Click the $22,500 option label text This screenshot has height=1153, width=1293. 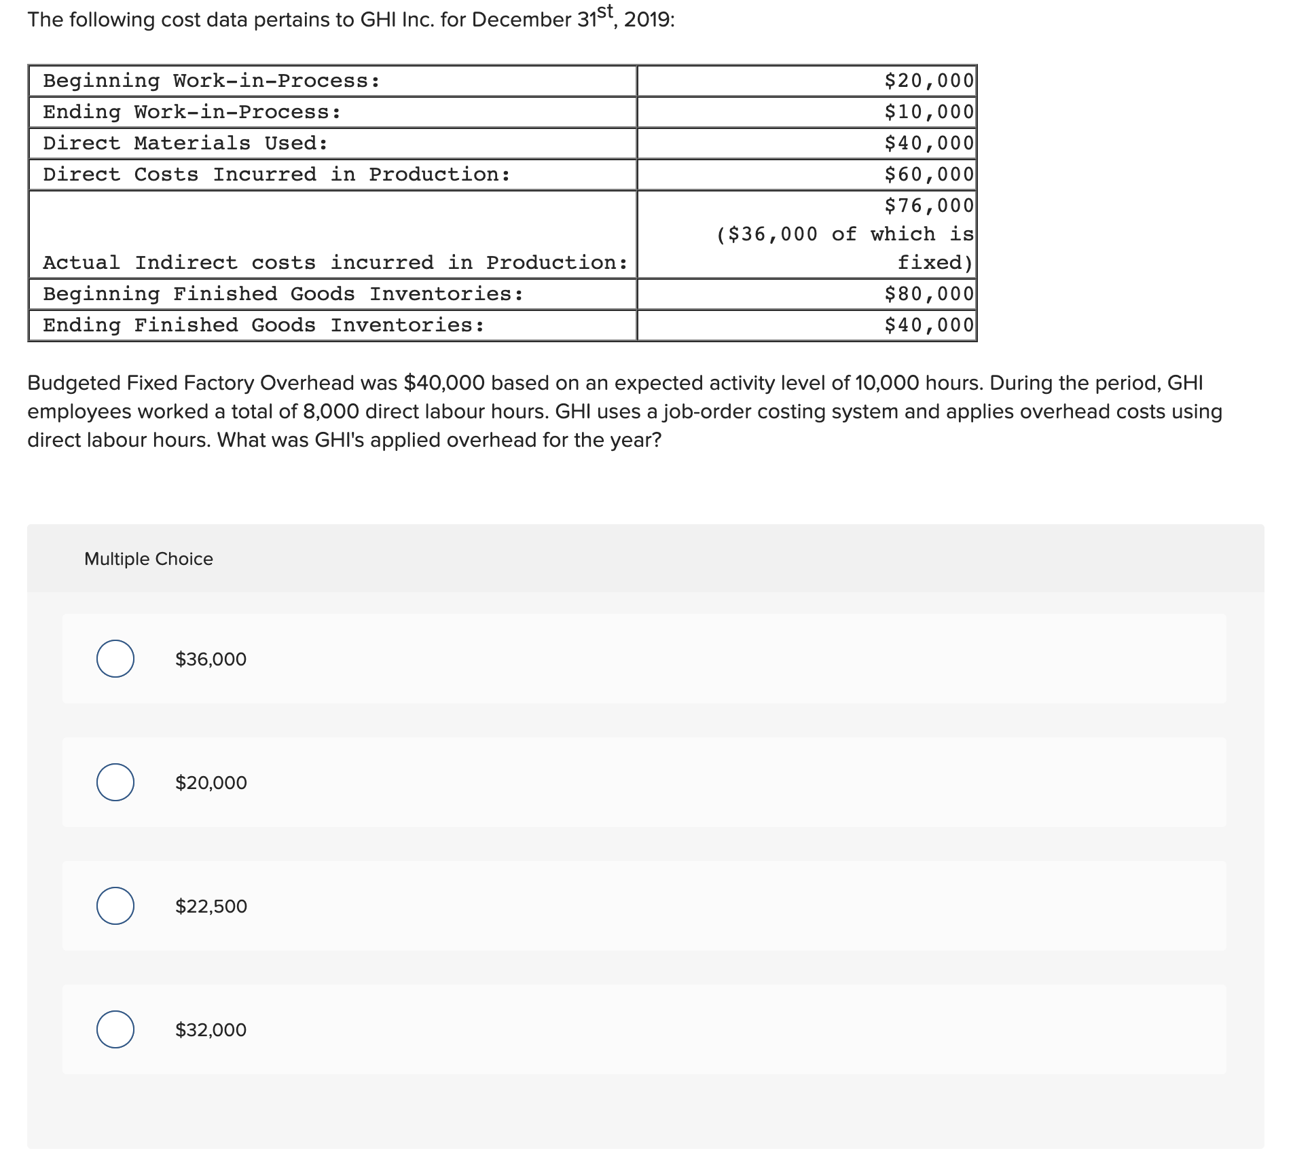point(211,906)
